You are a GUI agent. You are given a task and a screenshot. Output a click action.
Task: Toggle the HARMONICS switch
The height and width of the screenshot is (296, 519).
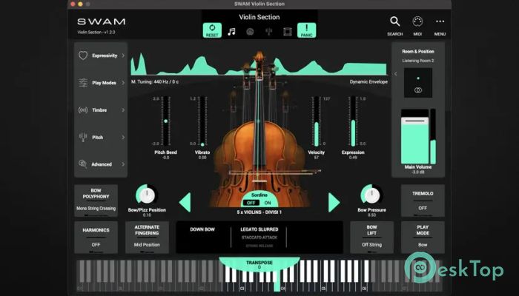tap(96, 238)
